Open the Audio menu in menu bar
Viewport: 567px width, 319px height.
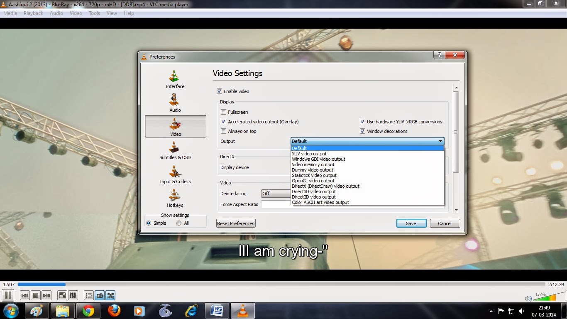(x=56, y=13)
